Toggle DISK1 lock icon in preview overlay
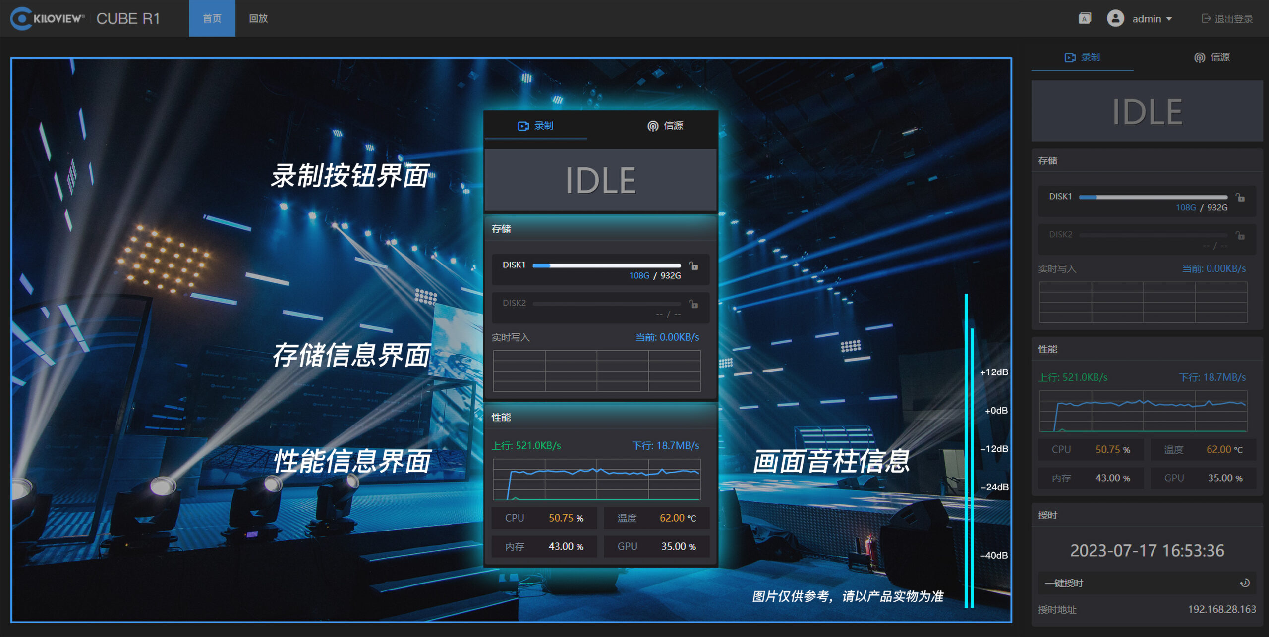Screen dimensions: 1269x637 [x=693, y=266]
